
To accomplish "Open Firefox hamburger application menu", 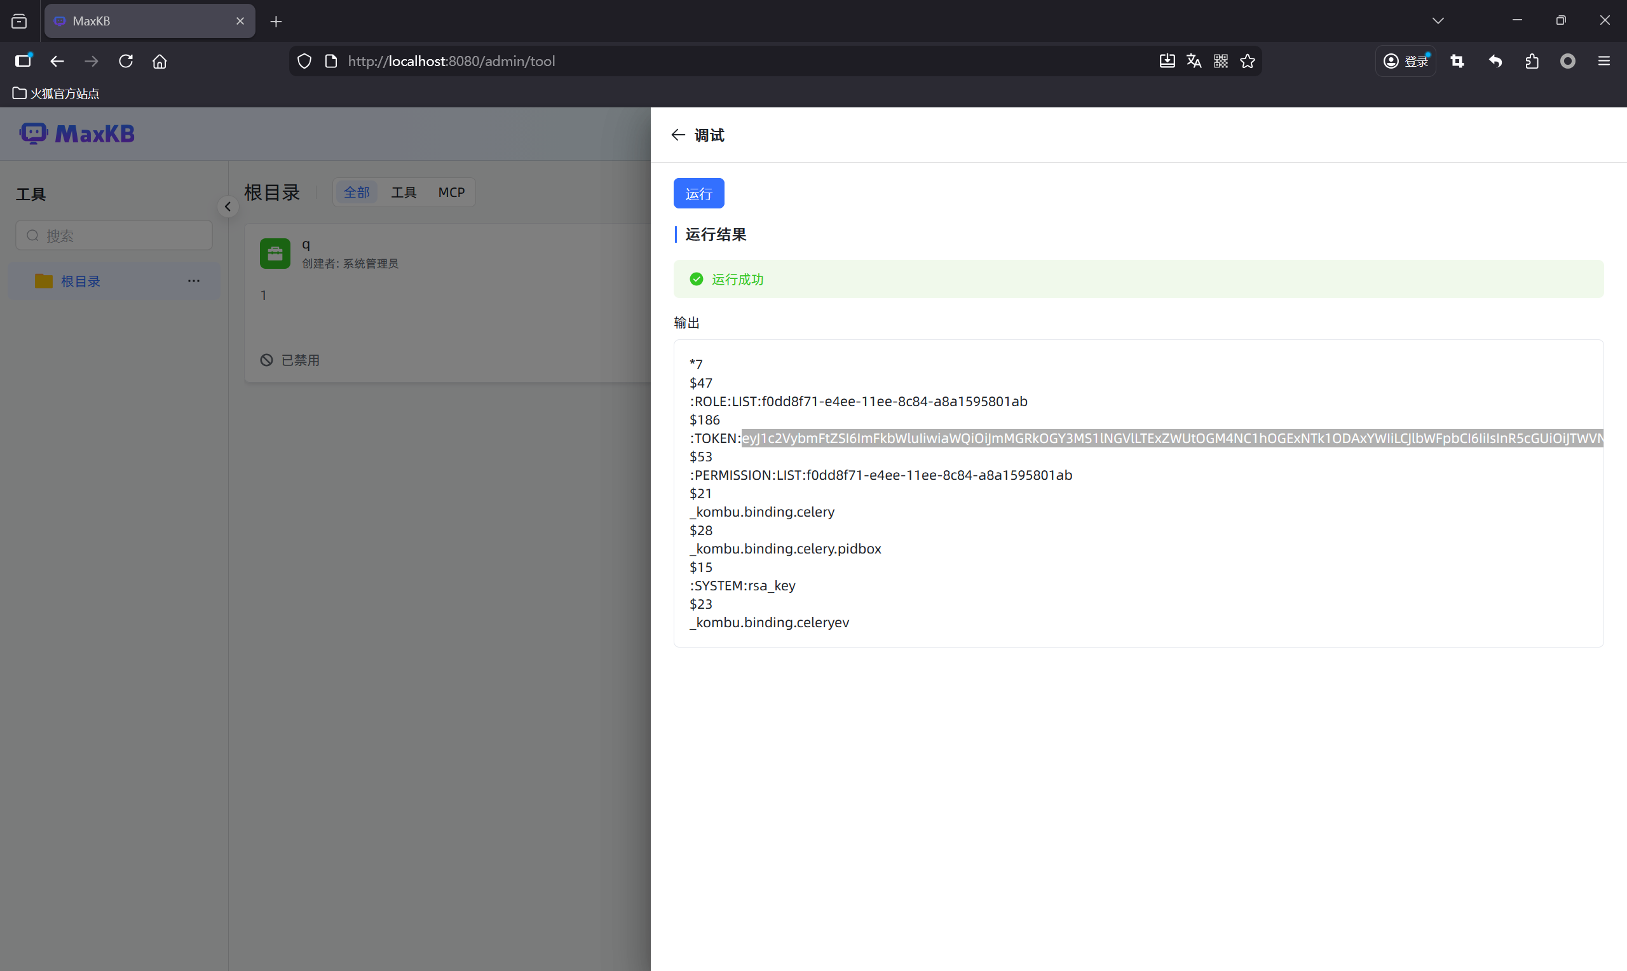I will click(x=1603, y=61).
